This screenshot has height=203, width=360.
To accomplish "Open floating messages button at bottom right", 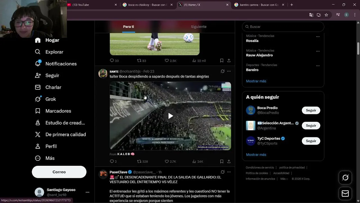I will click(345, 194).
